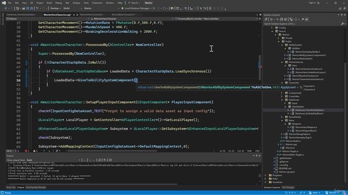Select WarriorBaseAnimInstance.h in Solution Explorer
This screenshot has height=195, width=348.
click(x=306, y=76)
